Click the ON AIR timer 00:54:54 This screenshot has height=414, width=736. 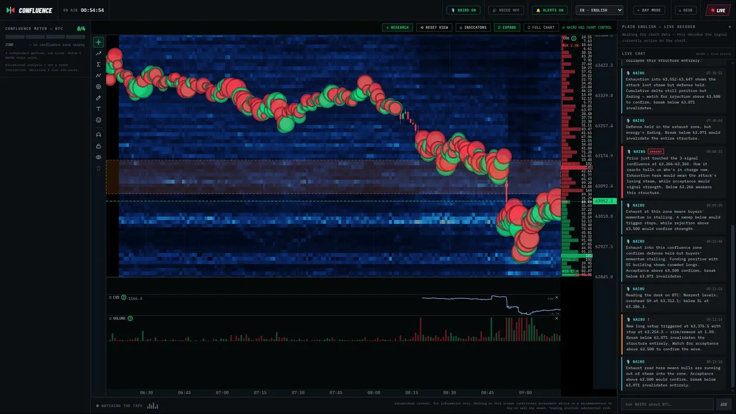click(83, 10)
